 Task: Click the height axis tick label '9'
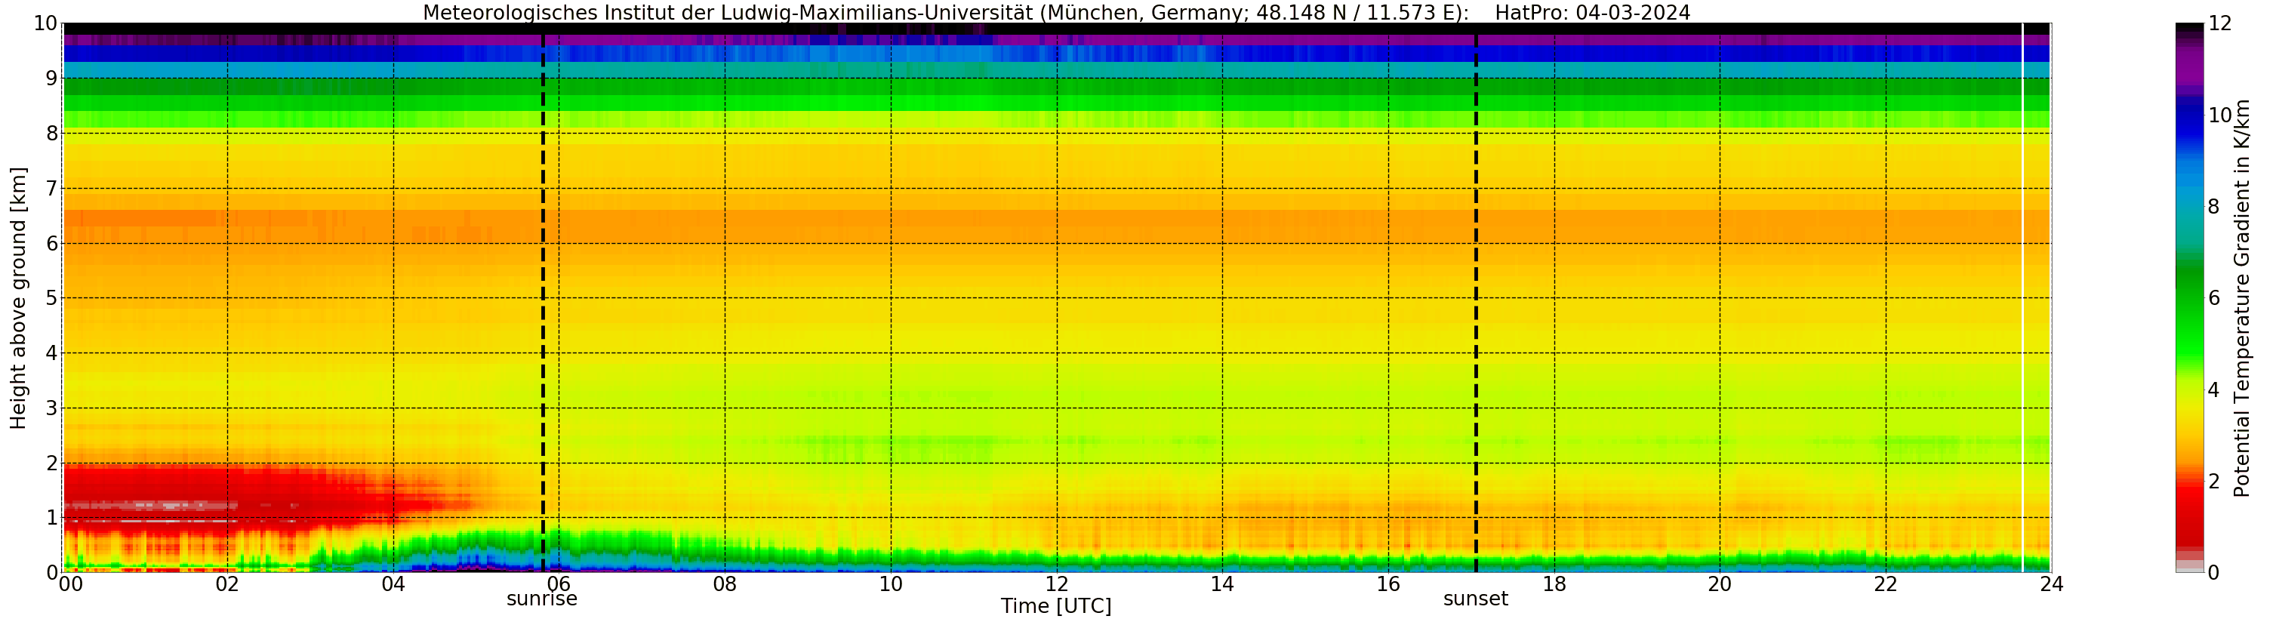[x=51, y=79]
